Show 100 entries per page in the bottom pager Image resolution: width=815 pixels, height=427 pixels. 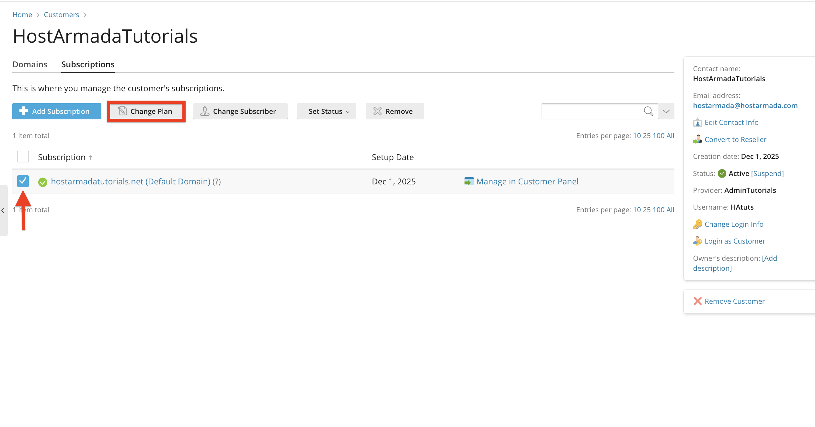tap(659, 210)
